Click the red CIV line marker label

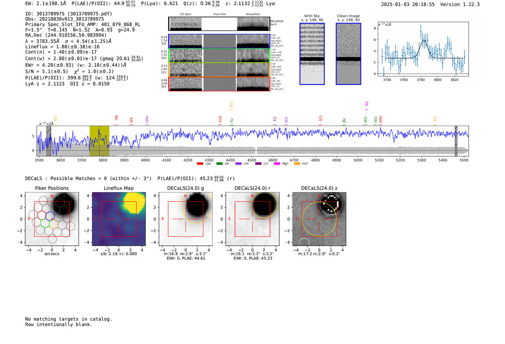click(x=320, y=120)
